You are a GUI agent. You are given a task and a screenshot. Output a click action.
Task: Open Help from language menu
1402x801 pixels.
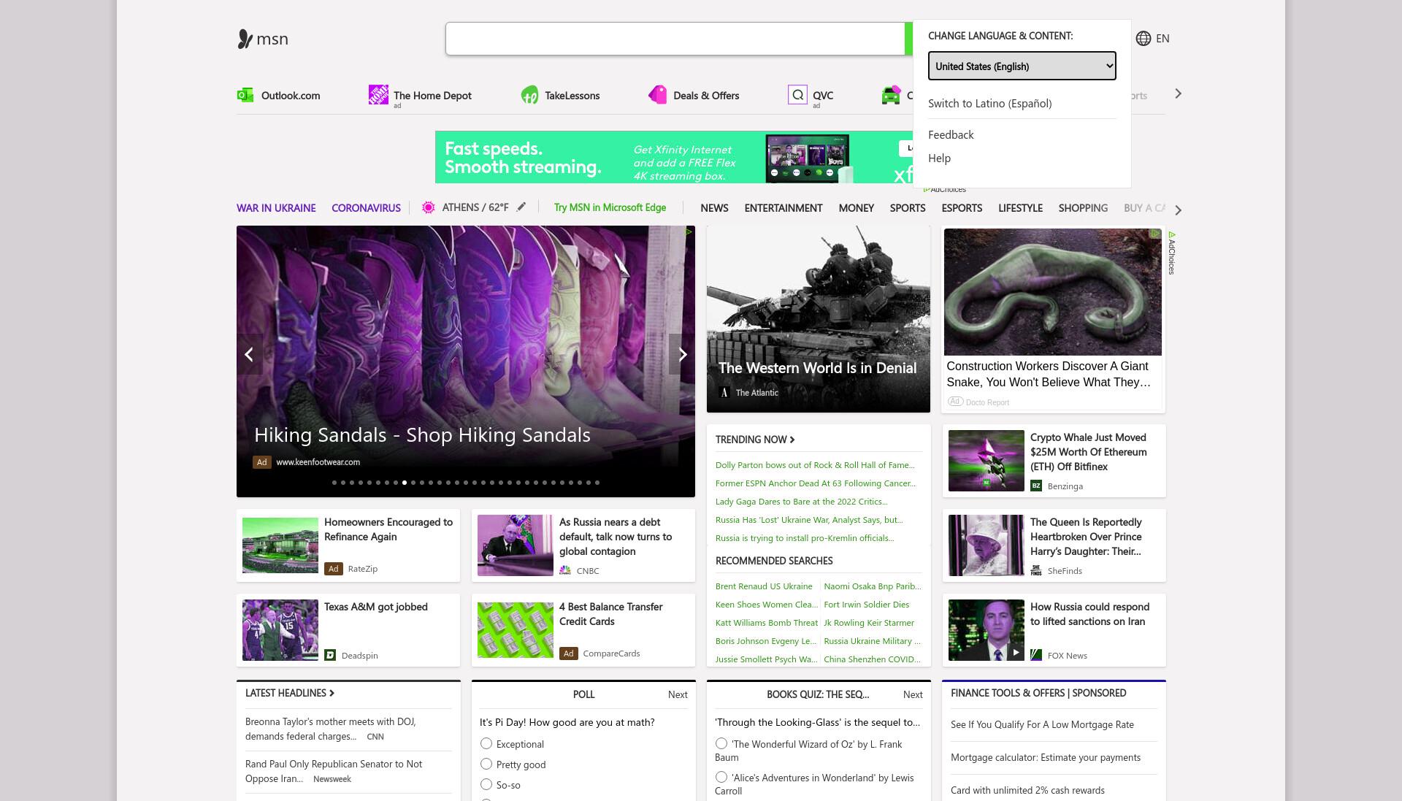[939, 158]
